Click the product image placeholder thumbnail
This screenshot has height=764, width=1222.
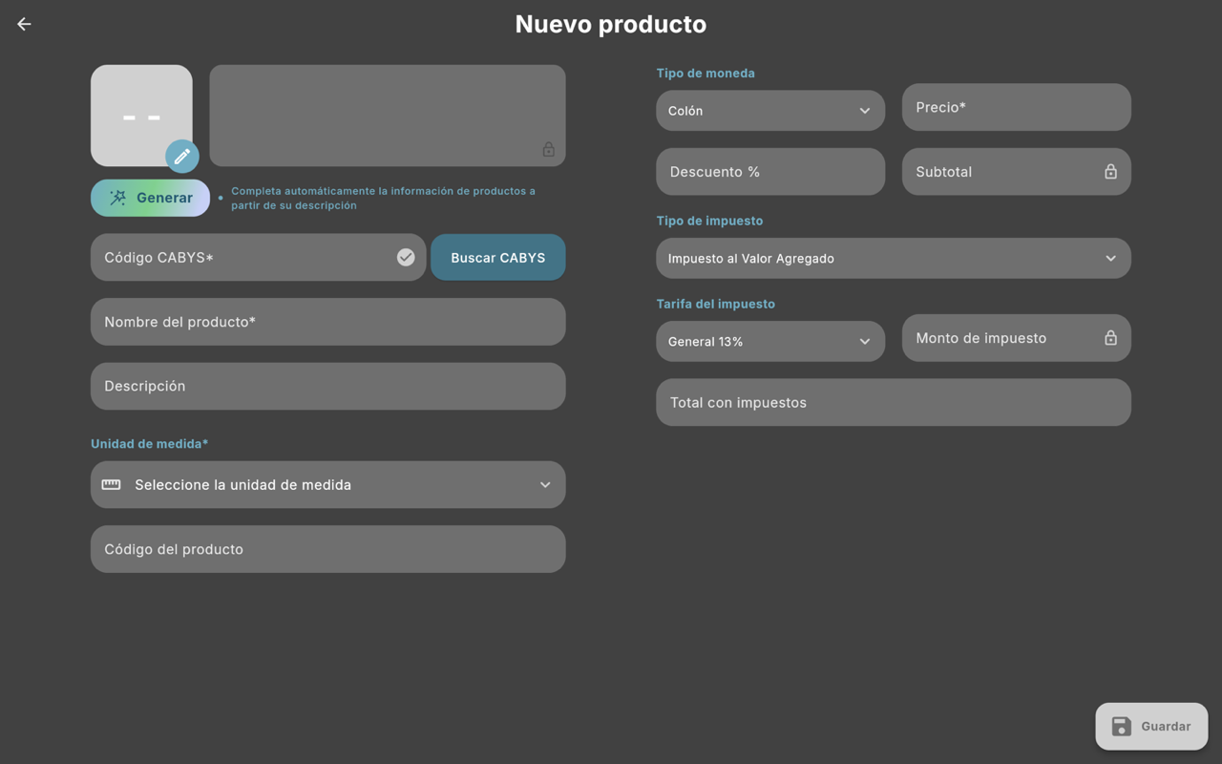point(141,116)
